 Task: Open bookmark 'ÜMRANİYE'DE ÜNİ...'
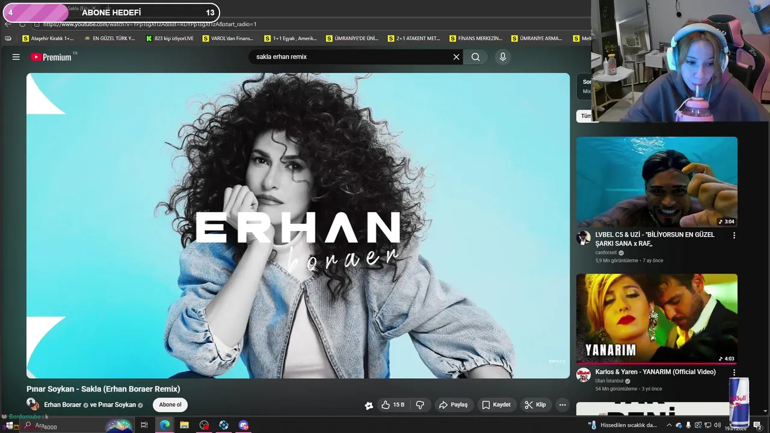[x=353, y=38]
